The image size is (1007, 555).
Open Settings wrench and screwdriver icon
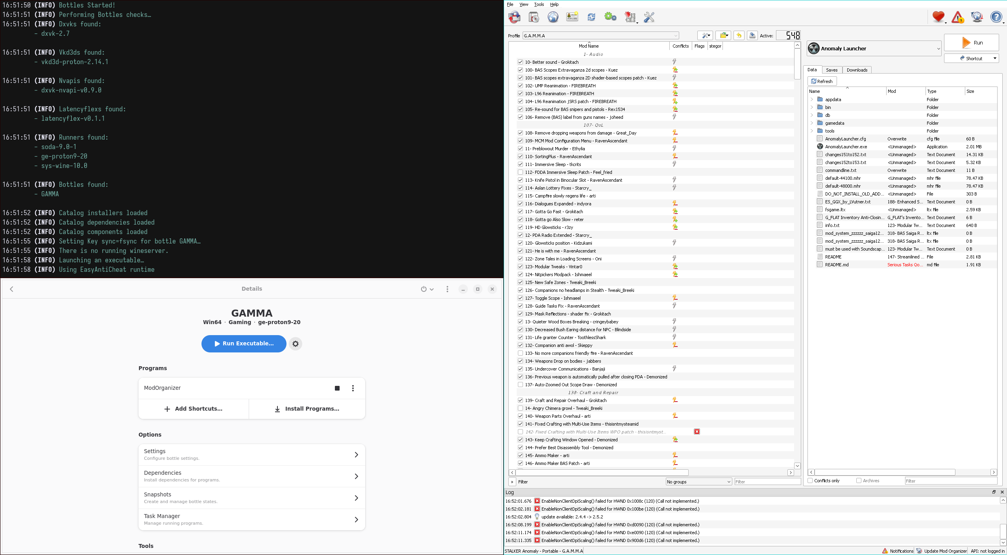click(649, 17)
